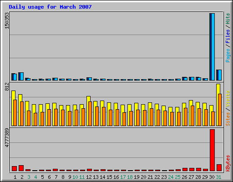Select the 4777389 axis value of the bottom chart
The width and height of the screenshot is (233, 182).
[7, 138]
